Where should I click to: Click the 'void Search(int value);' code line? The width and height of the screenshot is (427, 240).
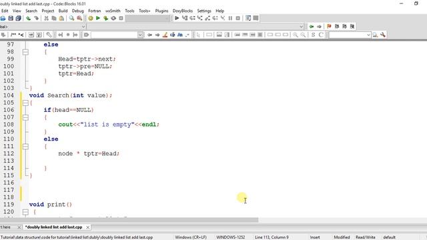71,95
